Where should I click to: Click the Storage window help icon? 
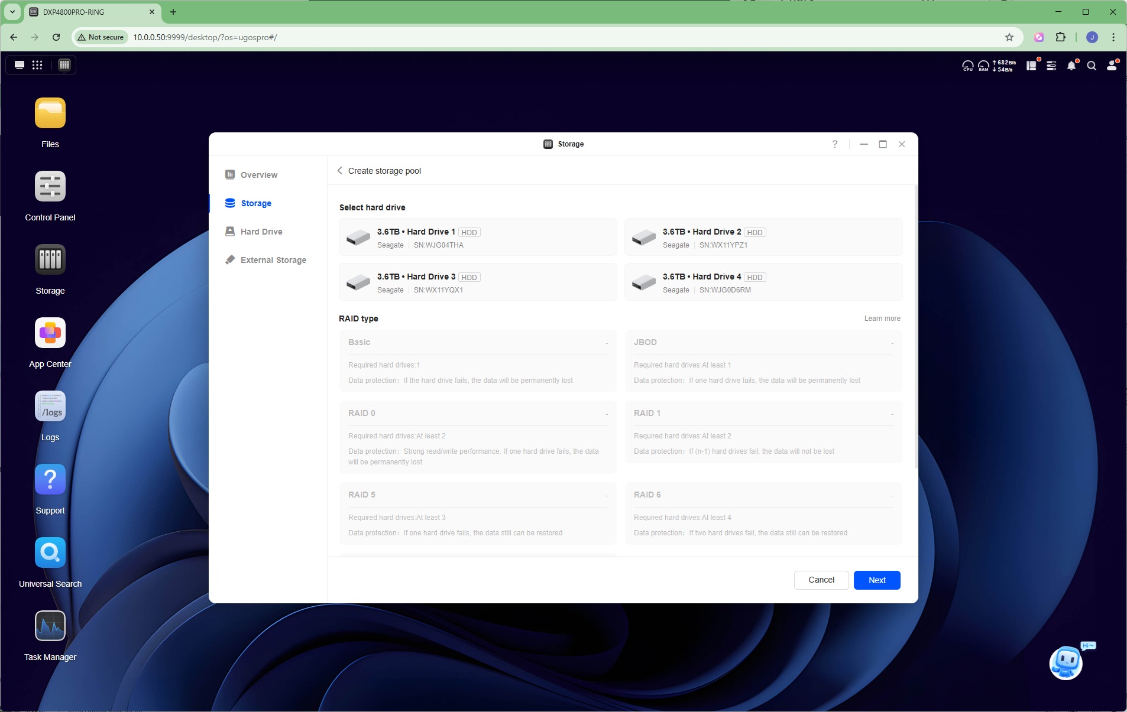[835, 144]
